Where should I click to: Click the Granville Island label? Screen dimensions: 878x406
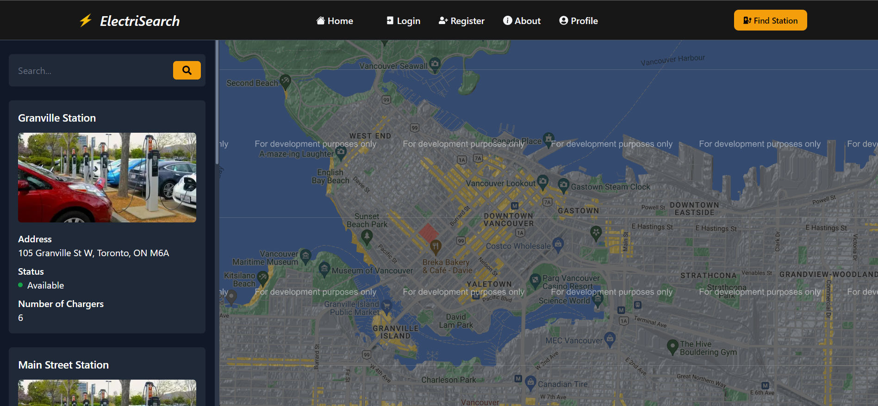tap(396, 332)
